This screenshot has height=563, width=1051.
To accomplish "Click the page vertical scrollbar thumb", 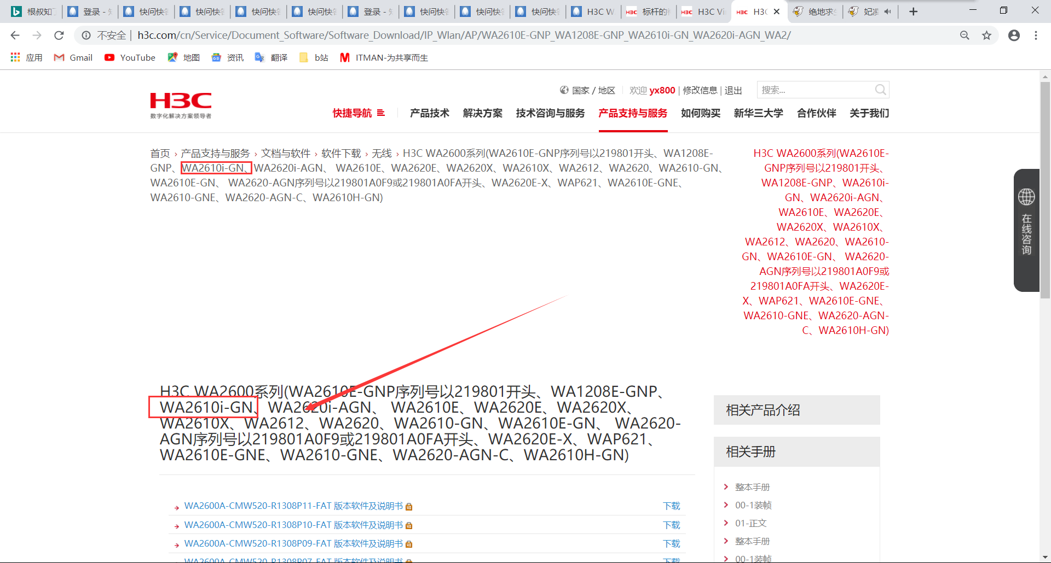I will [x=1045, y=190].
